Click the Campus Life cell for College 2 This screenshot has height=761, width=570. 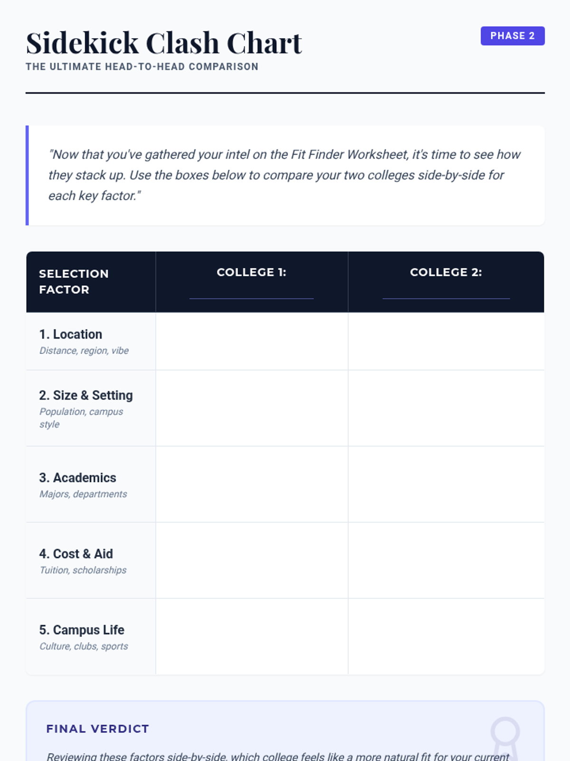[x=446, y=636]
